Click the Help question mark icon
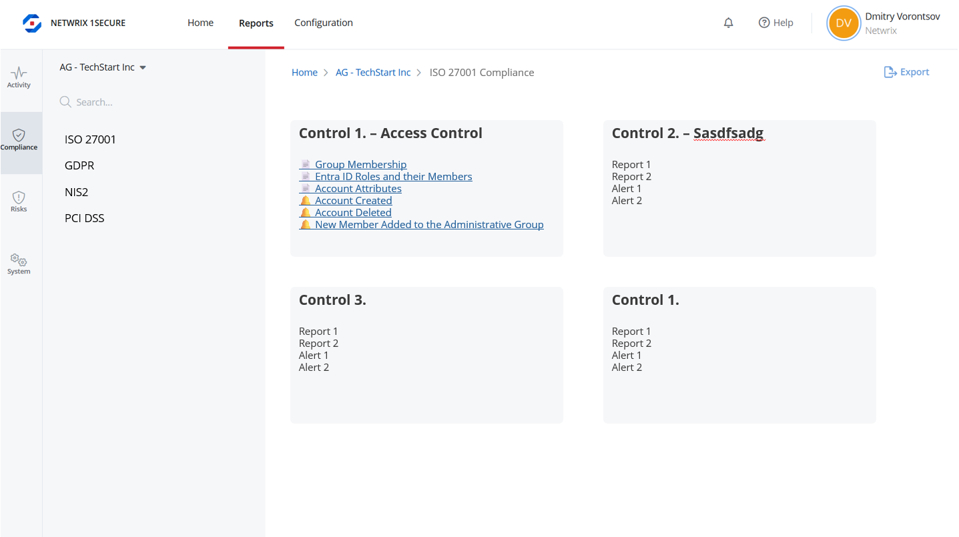Image resolution: width=959 pixels, height=537 pixels. coord(764,23)
